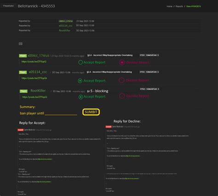This screenshot has width=218, height=196.
Task: Click the yellow SUMBIT button
Action: (x=91, y=112)
